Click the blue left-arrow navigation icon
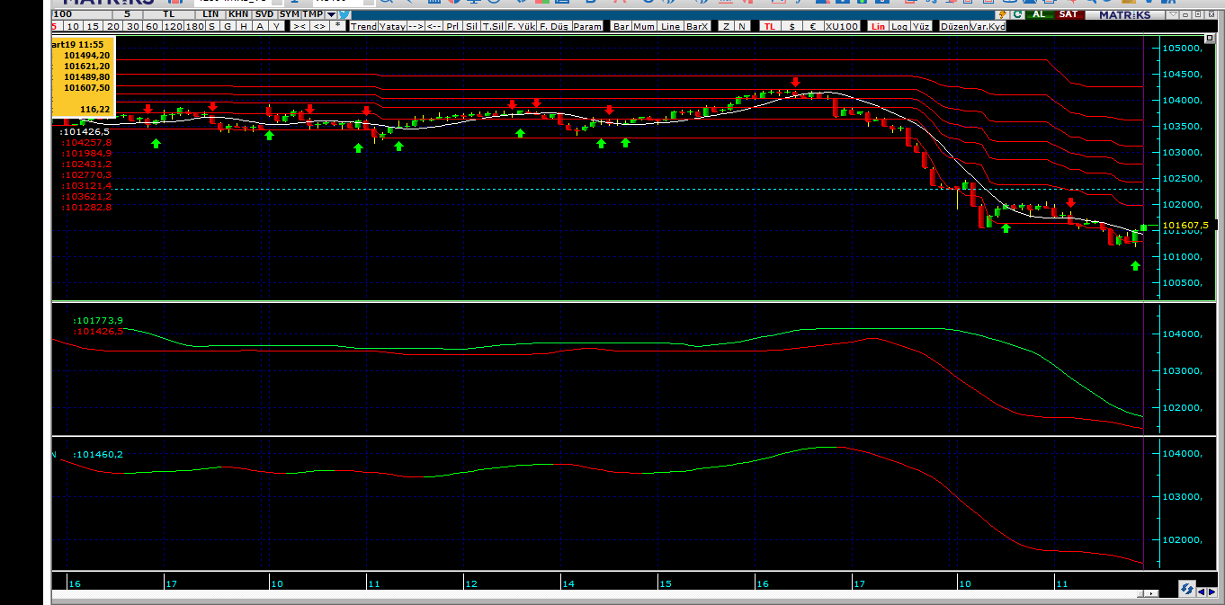The width and height of the screenshot is (1225, 605). (1202, 592)
